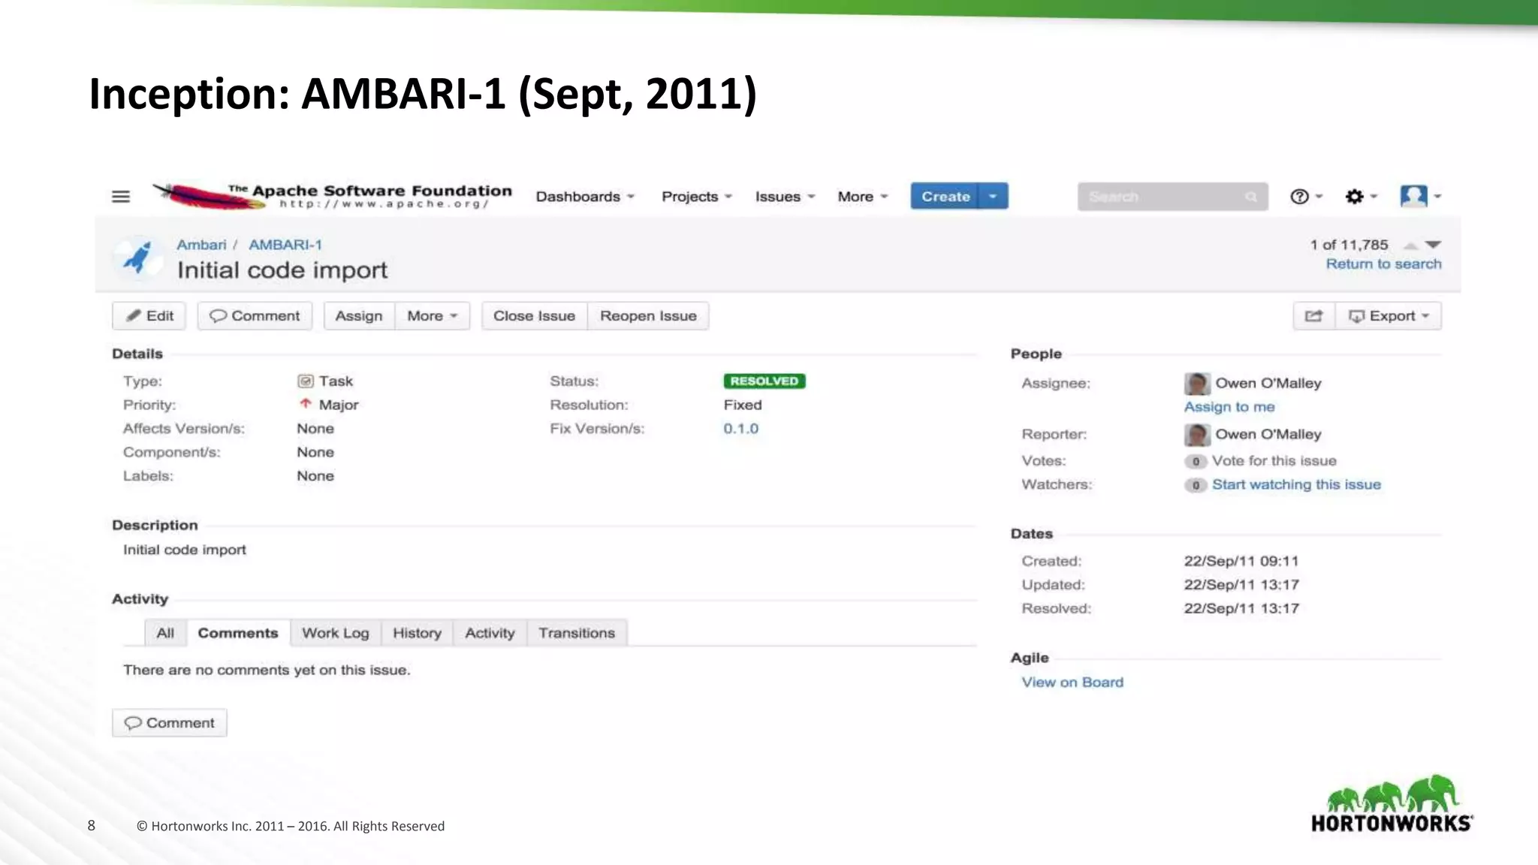
Task: Click the votes count badge
Action: click(1196, 462)
